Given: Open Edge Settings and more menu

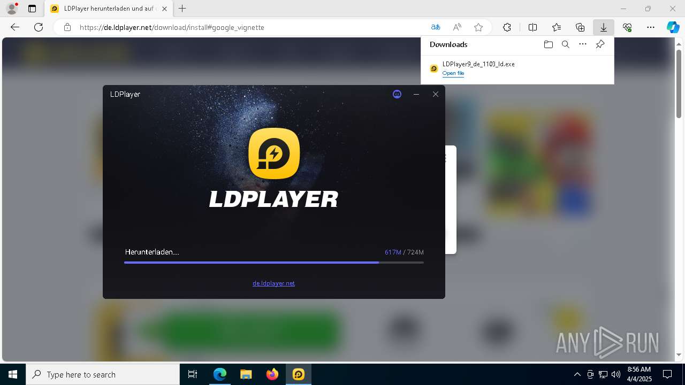Looking at the screenshot, I should 651,27.
